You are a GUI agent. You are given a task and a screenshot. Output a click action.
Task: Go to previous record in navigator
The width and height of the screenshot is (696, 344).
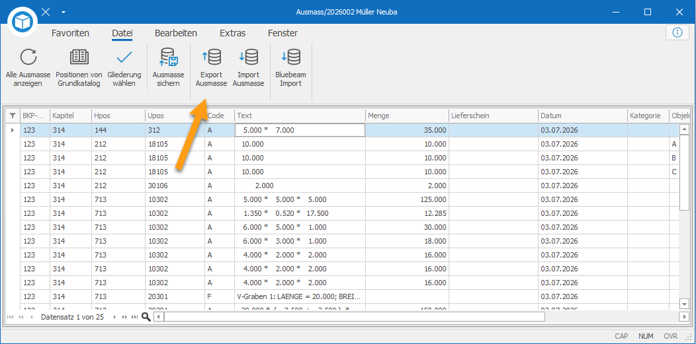pyautogui.click(x=31, y=317)
